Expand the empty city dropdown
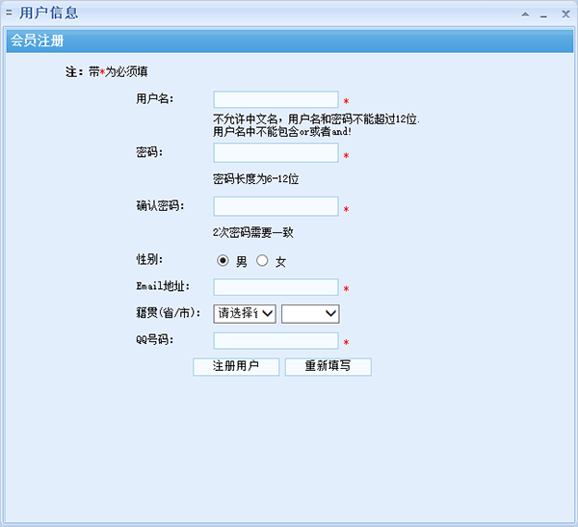Image resolution: width=578 pixels, height=527 pixels. point(310,313)
